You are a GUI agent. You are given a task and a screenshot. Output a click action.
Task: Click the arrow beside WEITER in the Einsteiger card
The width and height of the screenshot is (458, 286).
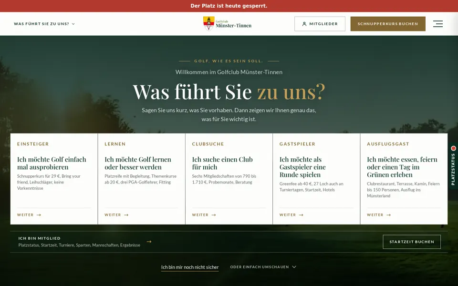tap(39, 215)
